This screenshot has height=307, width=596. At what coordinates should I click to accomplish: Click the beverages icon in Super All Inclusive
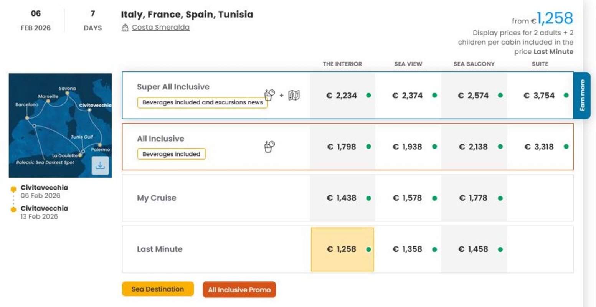tap(269, 95)
